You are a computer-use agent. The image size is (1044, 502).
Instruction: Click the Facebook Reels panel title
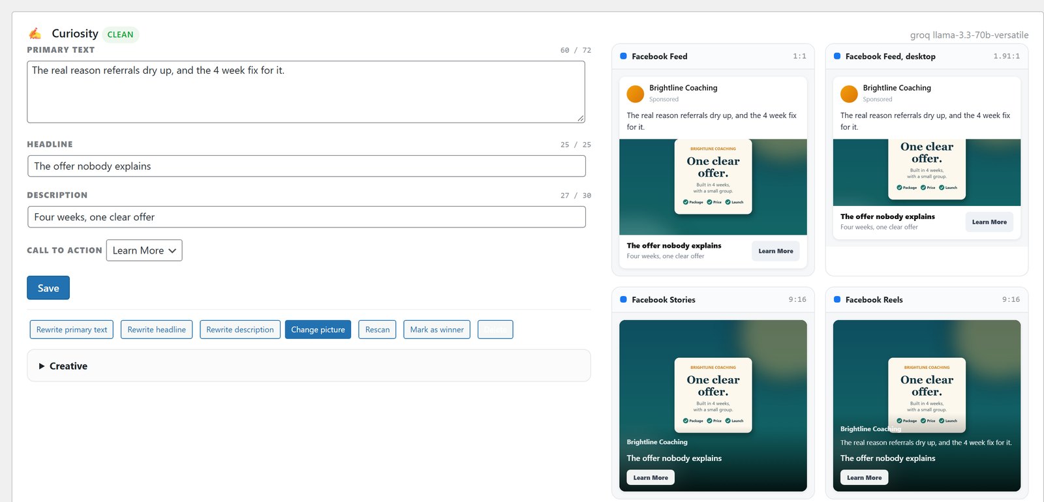click(874, 299)
